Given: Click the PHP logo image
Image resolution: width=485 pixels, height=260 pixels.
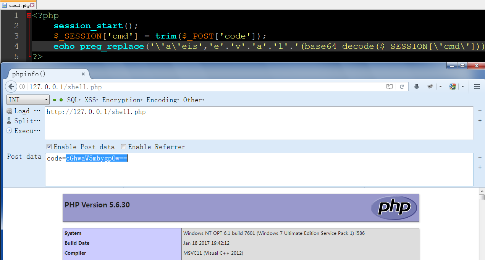Looking at the screenshot, I should click(x=394, y=208).
